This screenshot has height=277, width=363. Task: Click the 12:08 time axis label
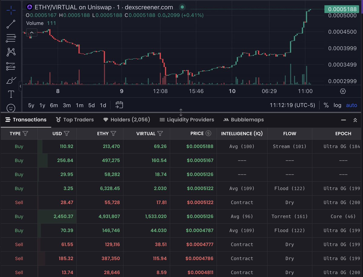(x=160, y=91)
